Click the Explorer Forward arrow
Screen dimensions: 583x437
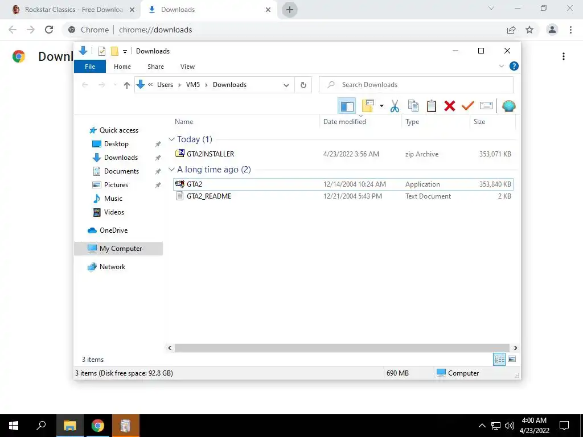click(x=101, y=85)
